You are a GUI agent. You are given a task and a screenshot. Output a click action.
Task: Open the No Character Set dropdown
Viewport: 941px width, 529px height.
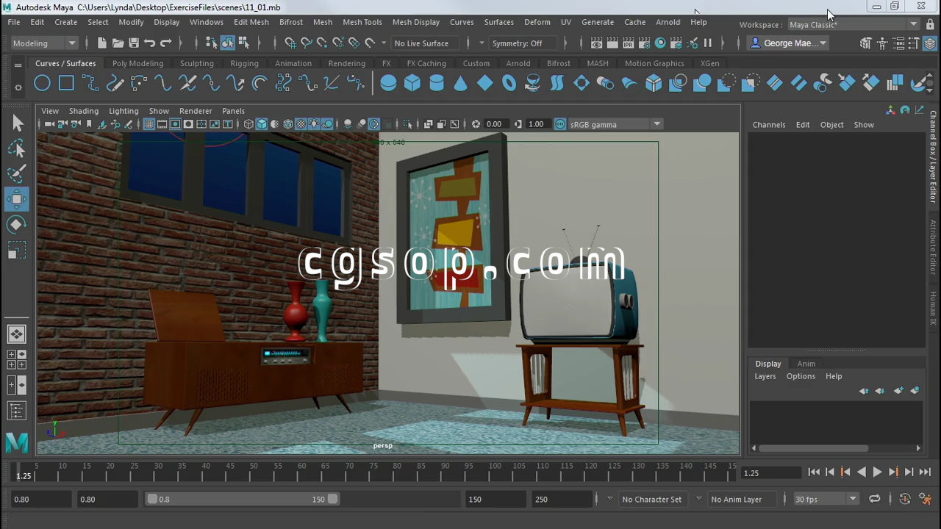pyautogui.click(x=652, y=500)
